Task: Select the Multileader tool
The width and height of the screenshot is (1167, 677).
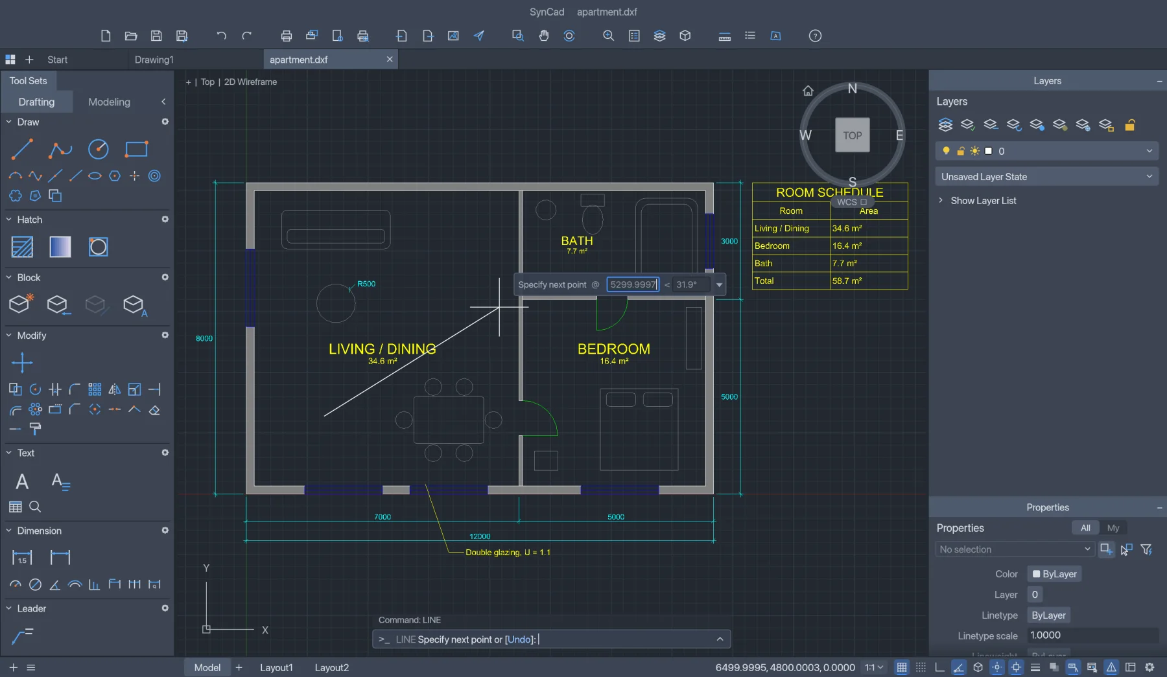Action: click(22, 636)
